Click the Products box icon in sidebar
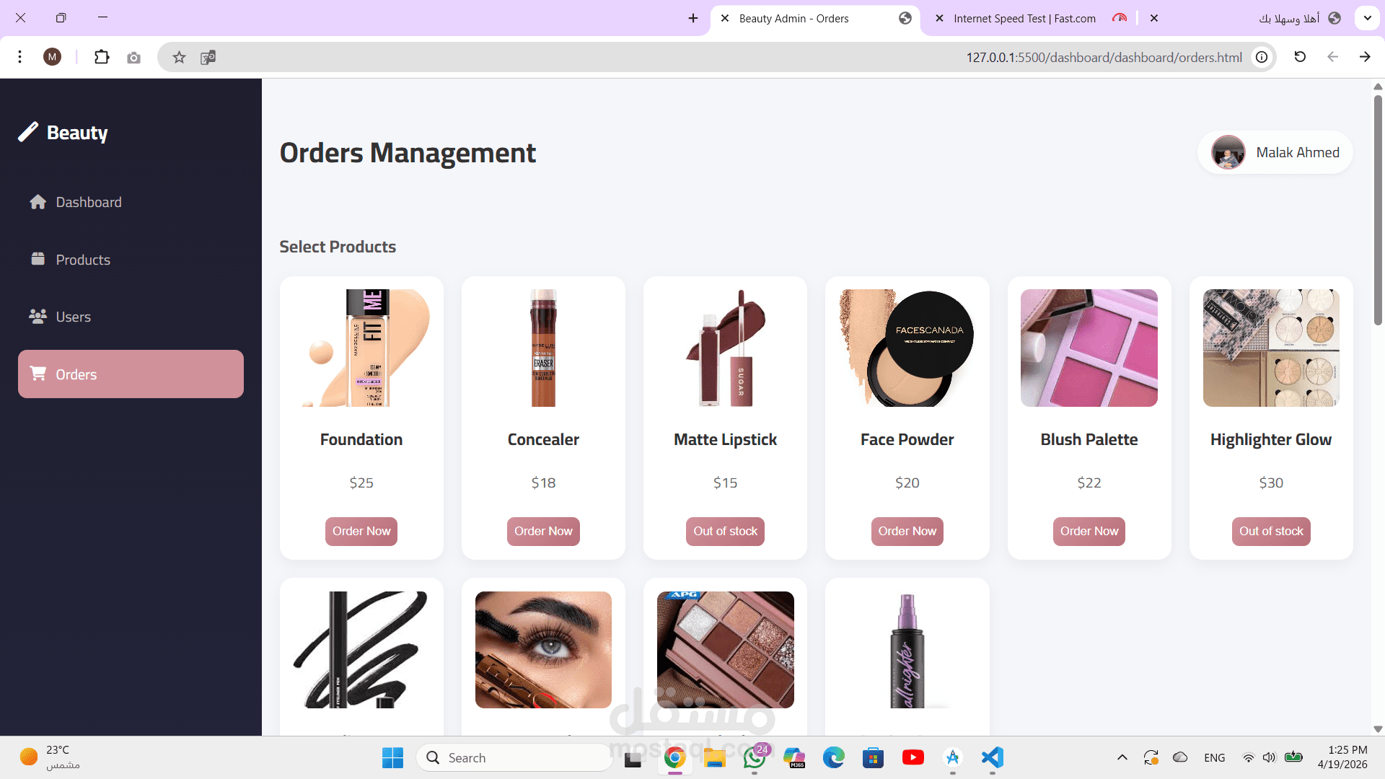Image resolution: width=1385 pixels, height=779 pixels. pos(38,259)
